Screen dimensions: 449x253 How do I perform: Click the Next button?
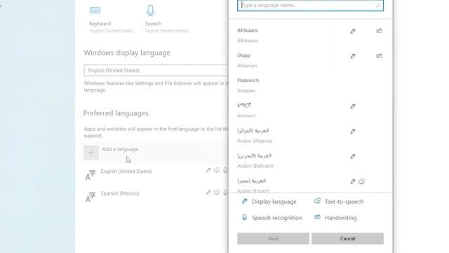point(273,238)
